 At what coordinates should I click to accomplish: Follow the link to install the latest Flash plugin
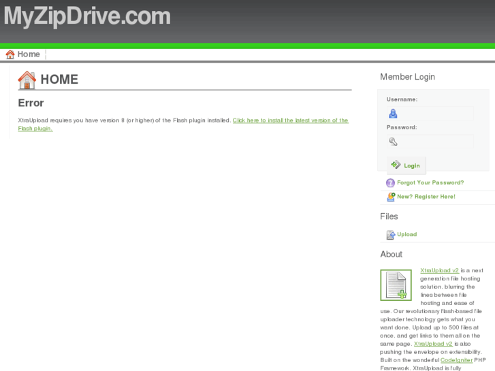[183, 125]
